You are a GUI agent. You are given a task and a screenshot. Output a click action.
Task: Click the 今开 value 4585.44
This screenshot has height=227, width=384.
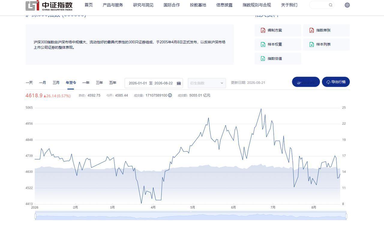(121, 95)
